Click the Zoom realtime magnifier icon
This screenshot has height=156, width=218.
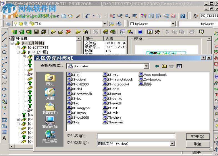(x=120, y=16)
